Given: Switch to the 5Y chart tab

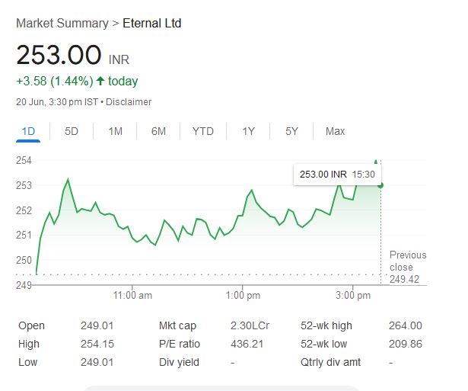Looking at the screenshot, I should click(291, 131).
